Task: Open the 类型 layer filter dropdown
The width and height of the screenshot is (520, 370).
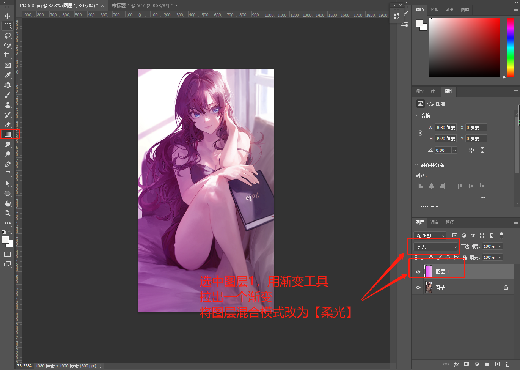Action: pyautogui.click(x=430, y=236)
